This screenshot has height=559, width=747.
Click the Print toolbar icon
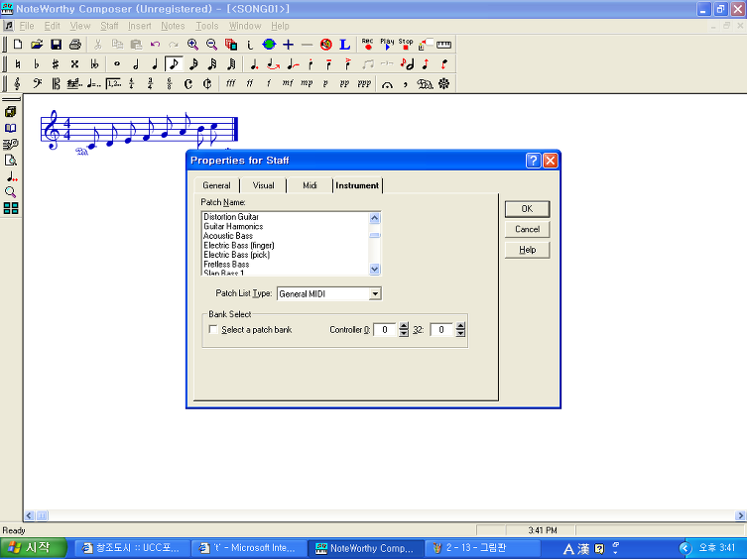click(x=74, y=45)
